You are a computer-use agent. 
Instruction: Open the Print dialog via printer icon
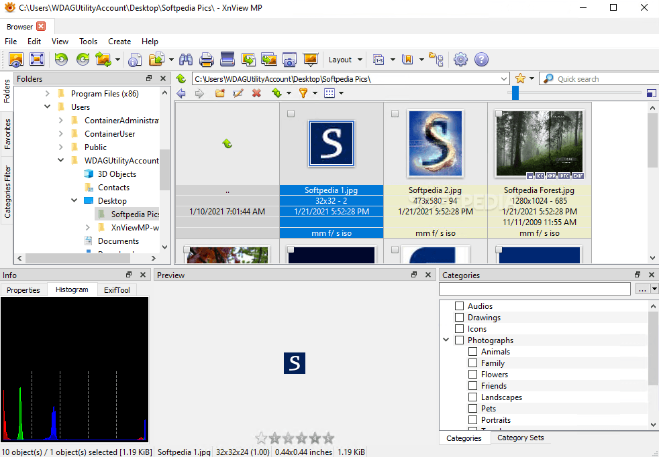207,60
